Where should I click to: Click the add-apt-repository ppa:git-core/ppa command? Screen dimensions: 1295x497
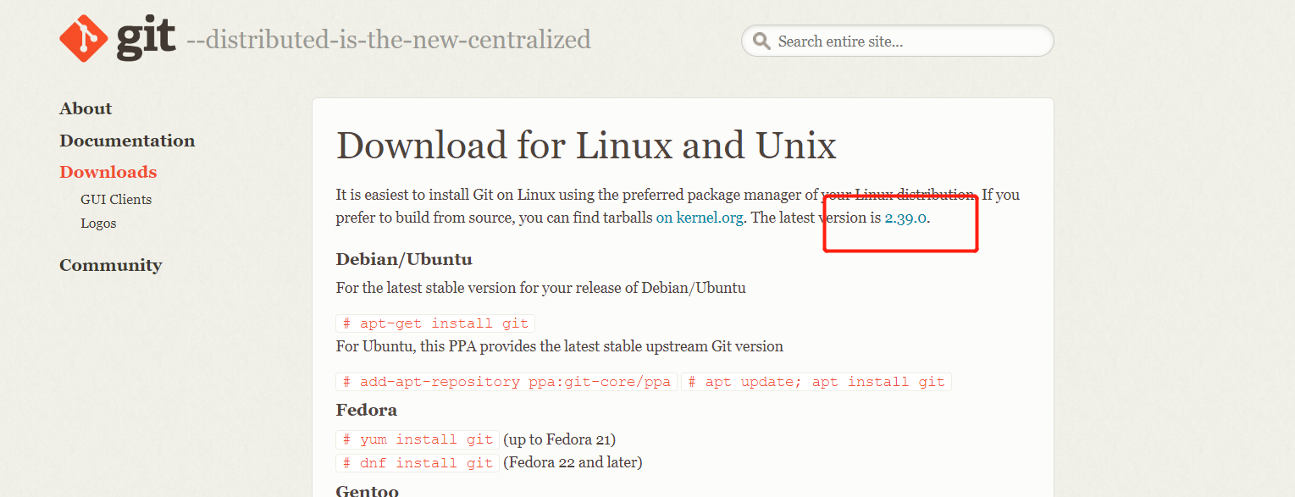coord(506,382)
